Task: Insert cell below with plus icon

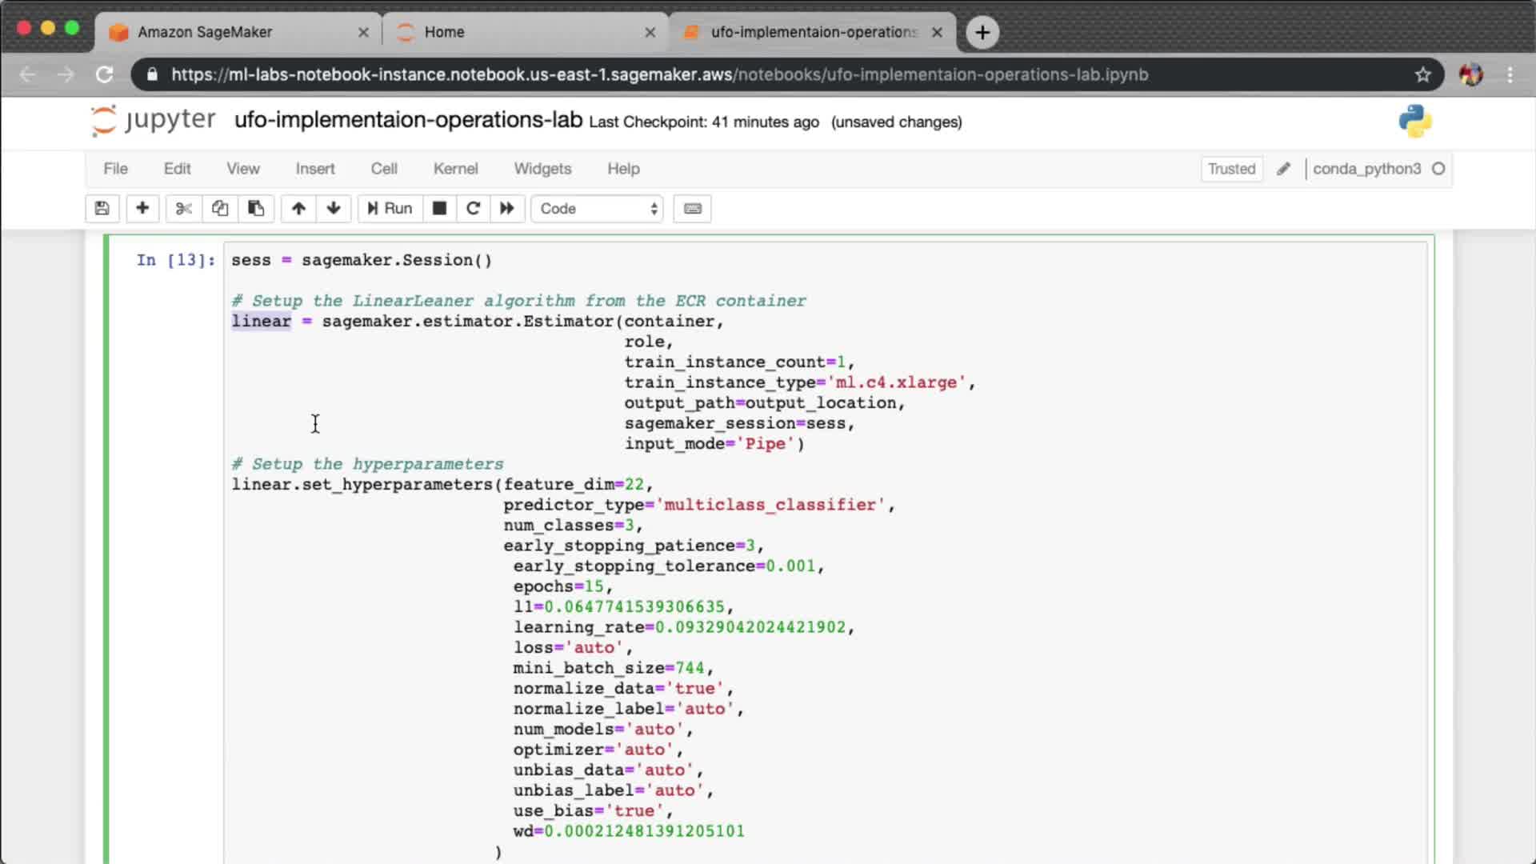Action: click(142, 209)
